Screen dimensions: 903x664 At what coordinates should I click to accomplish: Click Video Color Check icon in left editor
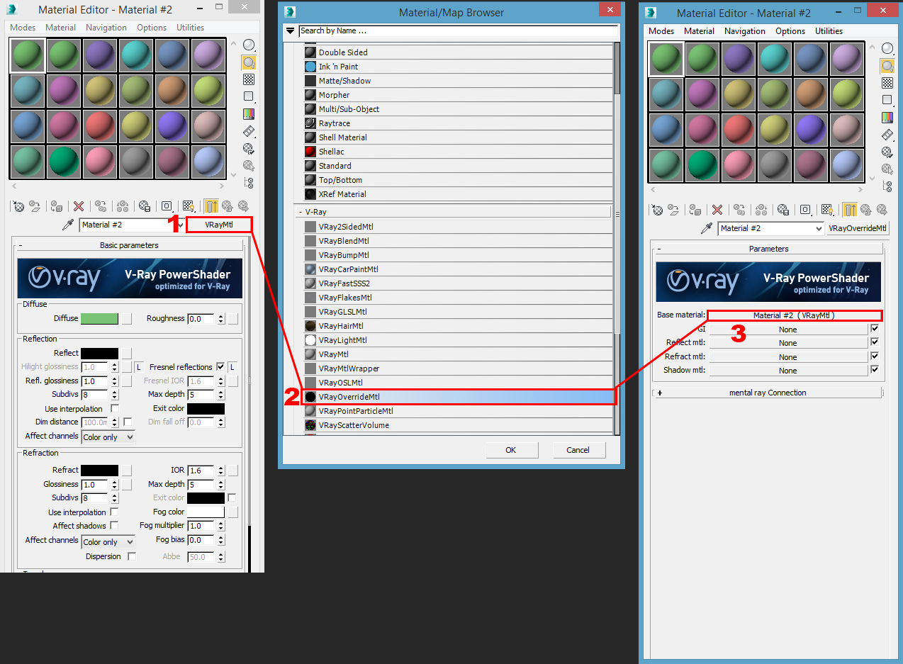pyautogui.click(x=249, y=114)
